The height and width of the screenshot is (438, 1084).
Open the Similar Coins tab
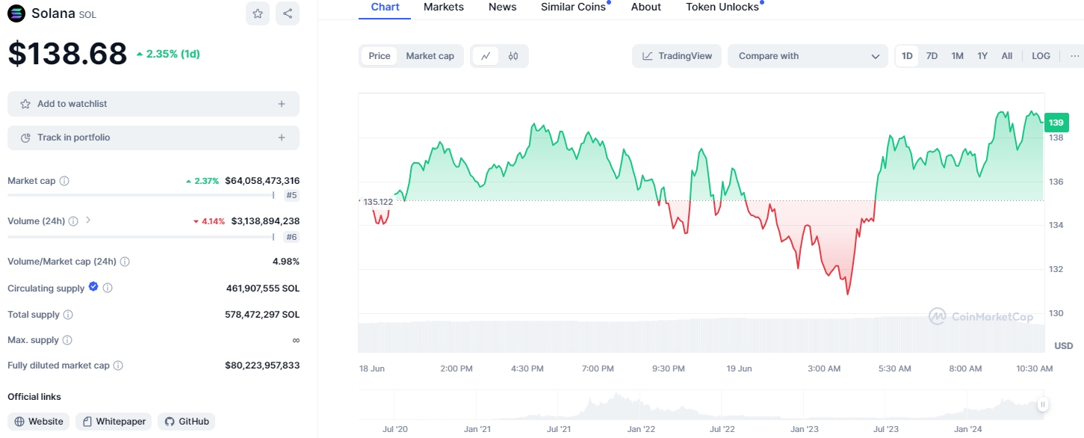574,7
